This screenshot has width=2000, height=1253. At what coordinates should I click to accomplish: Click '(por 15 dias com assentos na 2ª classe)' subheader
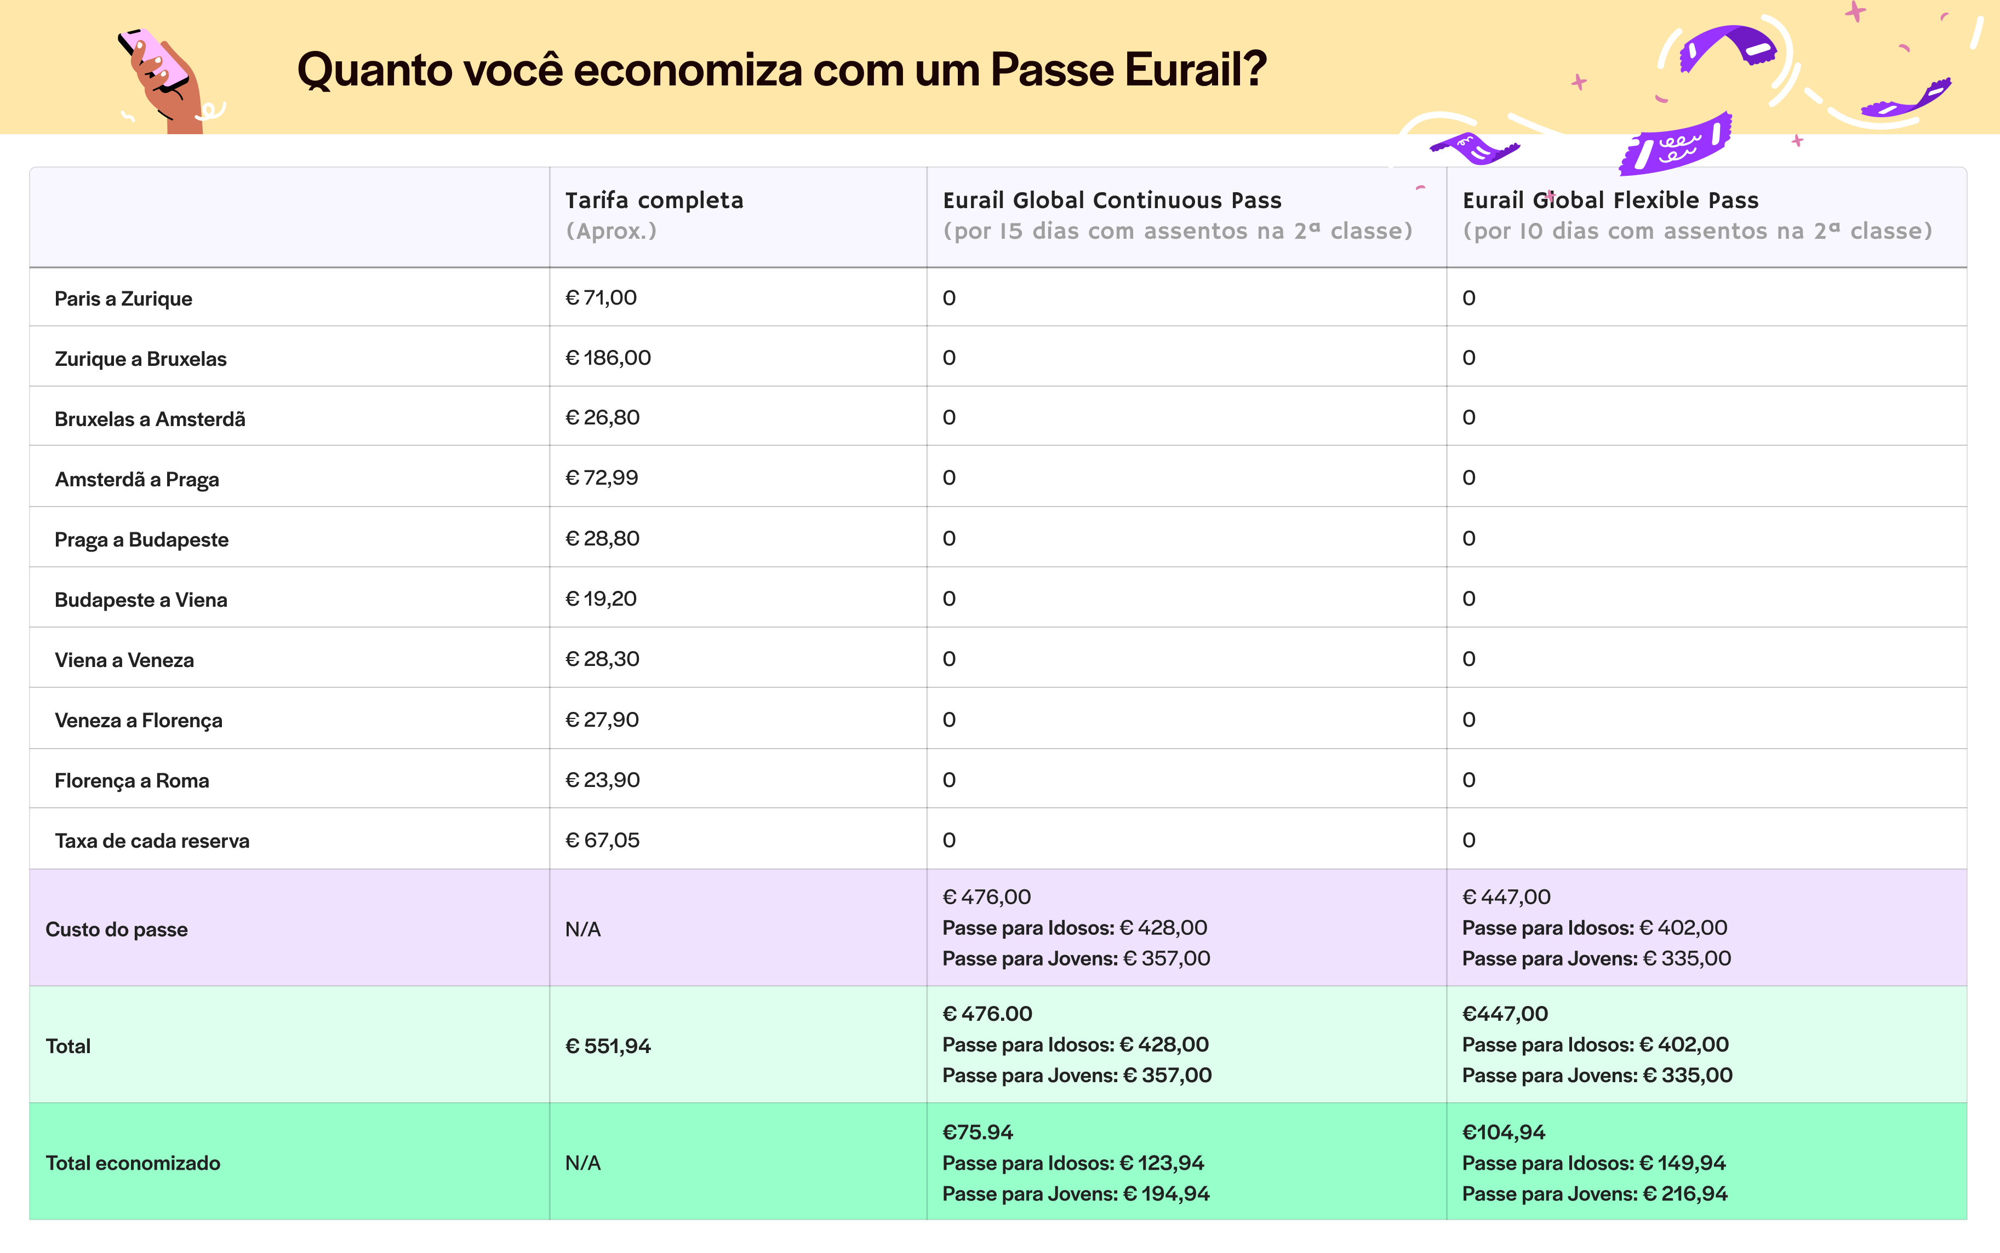click(1178, 231)
